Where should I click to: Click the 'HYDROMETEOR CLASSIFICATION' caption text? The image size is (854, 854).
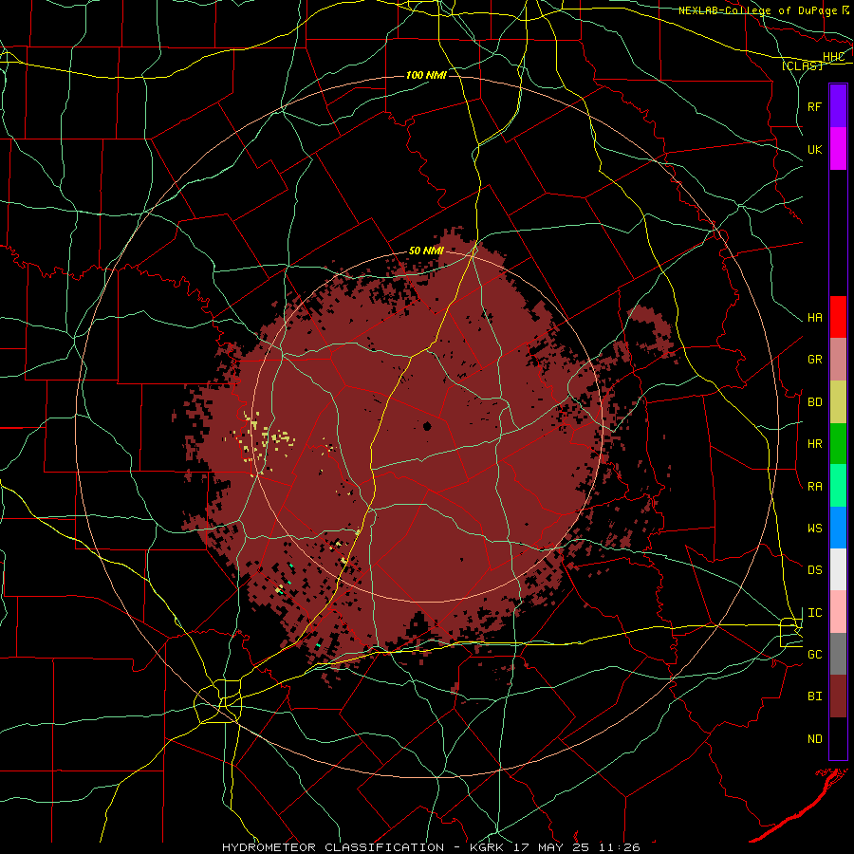click(x=333, y=847)
